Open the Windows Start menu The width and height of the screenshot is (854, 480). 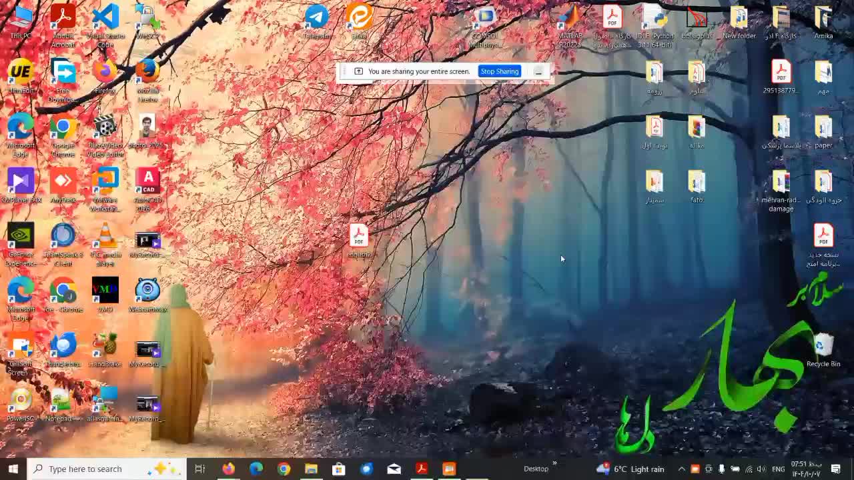[x=13, y=469]
